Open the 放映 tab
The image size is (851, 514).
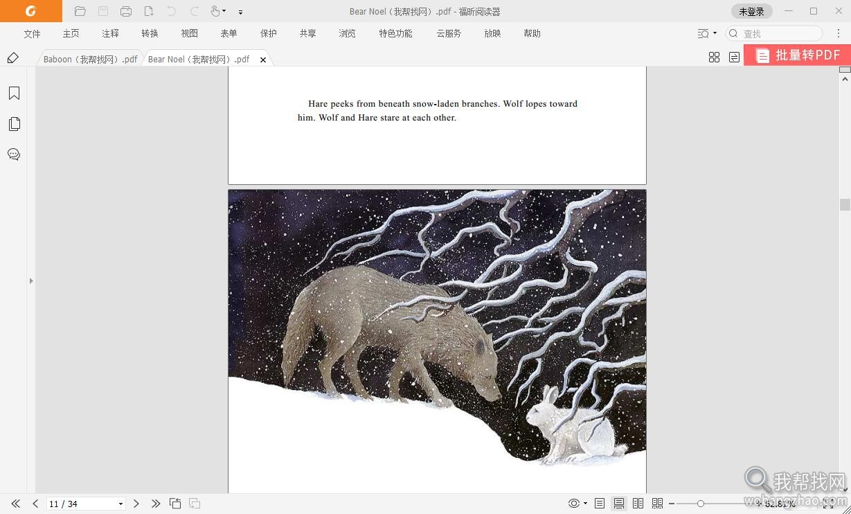(492, 33)
